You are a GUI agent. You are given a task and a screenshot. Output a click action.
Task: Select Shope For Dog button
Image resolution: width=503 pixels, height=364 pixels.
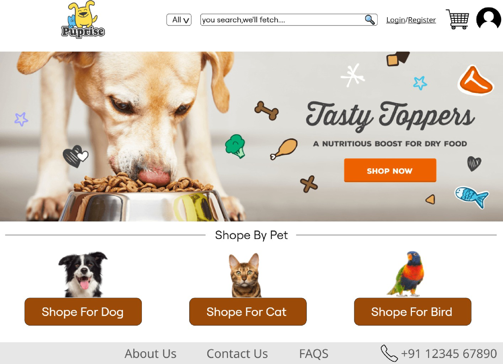[x=83, y=312]
